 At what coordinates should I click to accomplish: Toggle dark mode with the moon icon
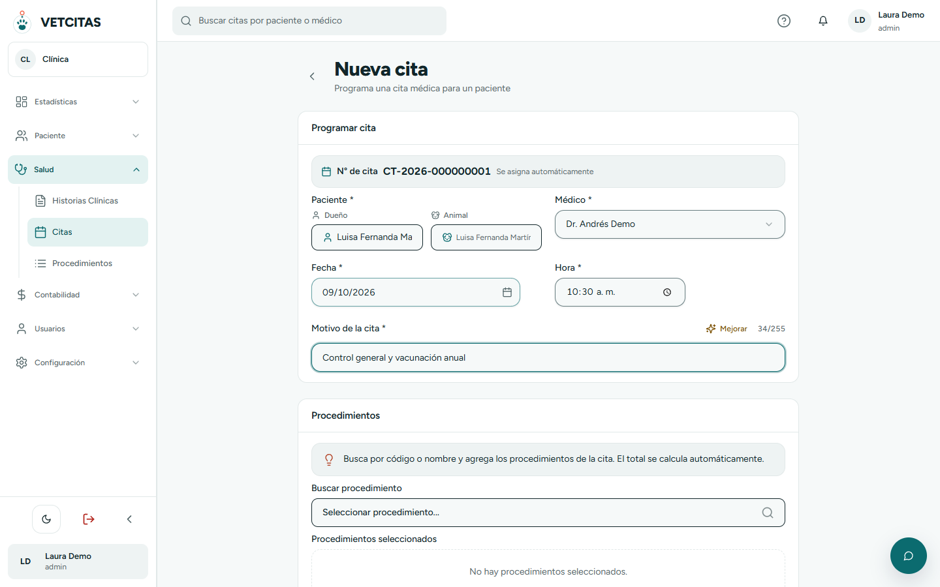(46, 519)
